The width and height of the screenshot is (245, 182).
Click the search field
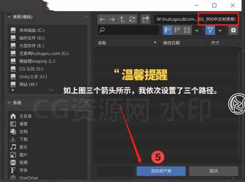(128, 30)
